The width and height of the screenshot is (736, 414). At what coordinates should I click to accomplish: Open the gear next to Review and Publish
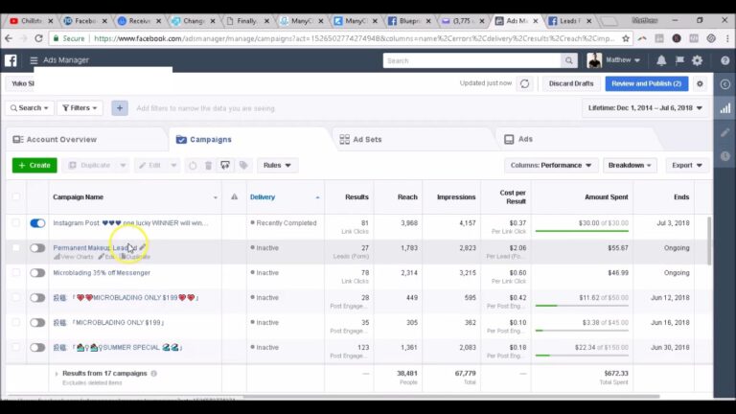pos(700,83)
